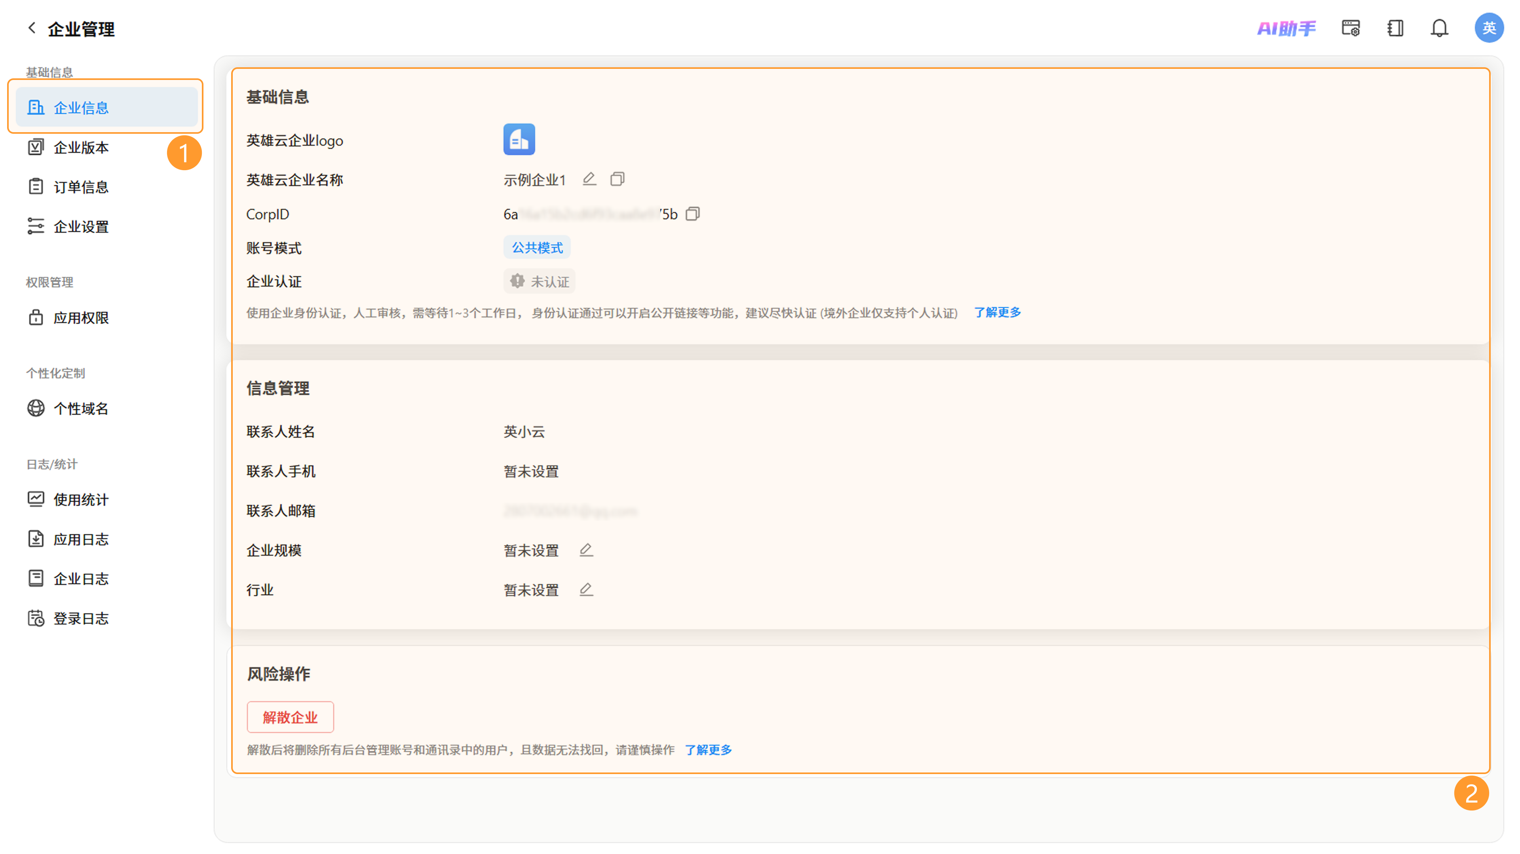
Task: Click the 应用权限 lock icon in sidebar
Action: tap(36, 317)
